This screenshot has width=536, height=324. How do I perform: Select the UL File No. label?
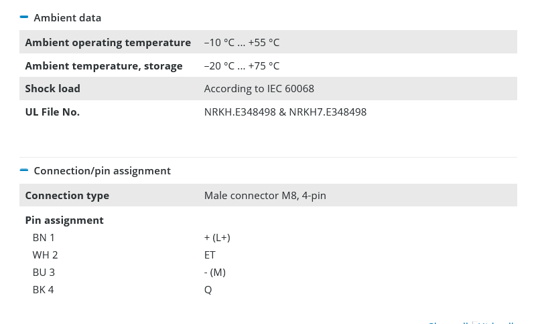pos(52,112)
